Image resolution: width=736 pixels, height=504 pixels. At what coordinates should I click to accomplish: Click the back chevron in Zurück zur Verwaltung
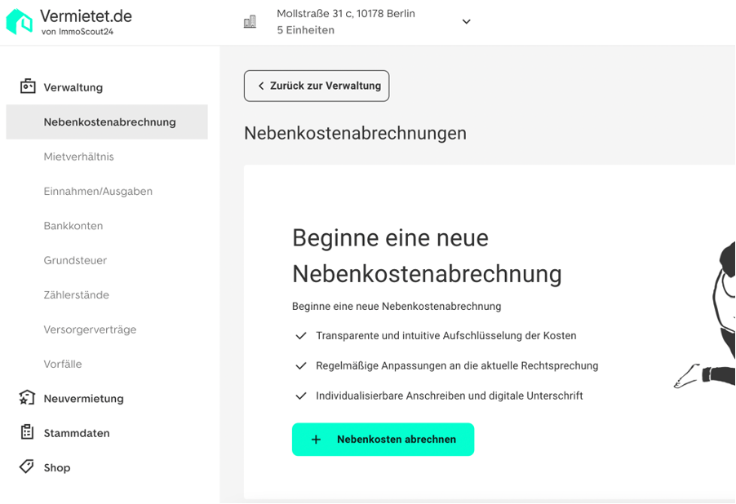point(261,86)
